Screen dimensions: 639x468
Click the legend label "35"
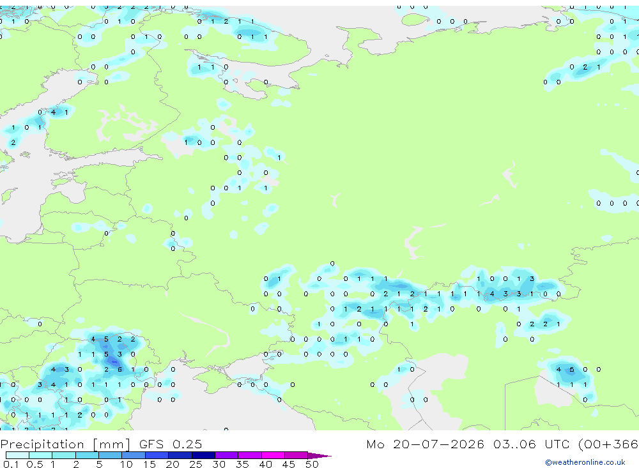(242, 464)
